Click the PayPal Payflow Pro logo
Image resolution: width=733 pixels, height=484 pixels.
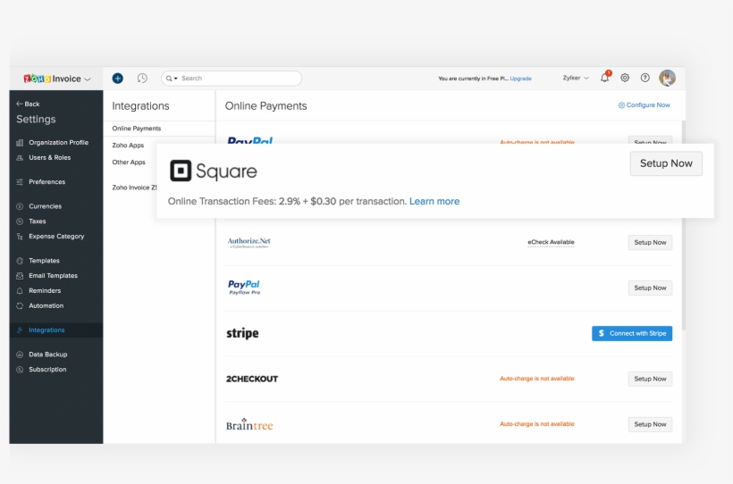click(x=243, y=287)
